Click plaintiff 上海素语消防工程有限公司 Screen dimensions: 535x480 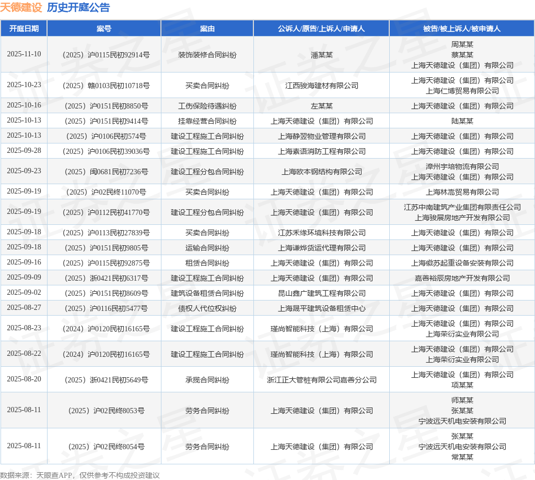[321, 151]
